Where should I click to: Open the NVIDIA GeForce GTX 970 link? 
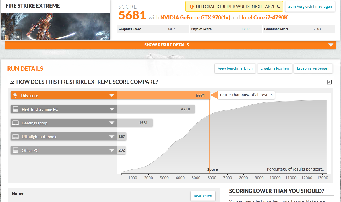pos(195,17)
